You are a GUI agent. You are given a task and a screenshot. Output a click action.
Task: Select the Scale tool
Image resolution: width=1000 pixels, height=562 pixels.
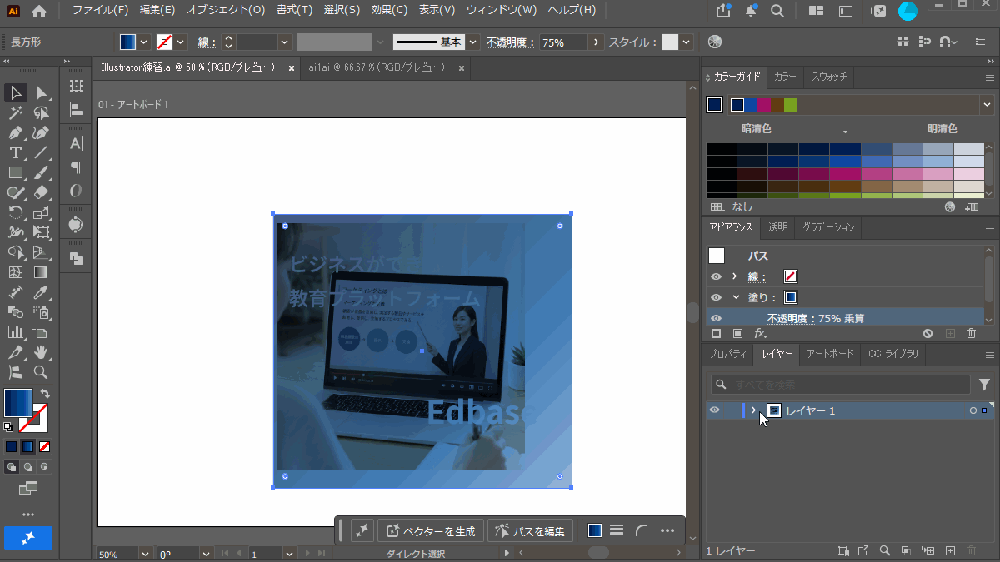click(x=41, y=213)
